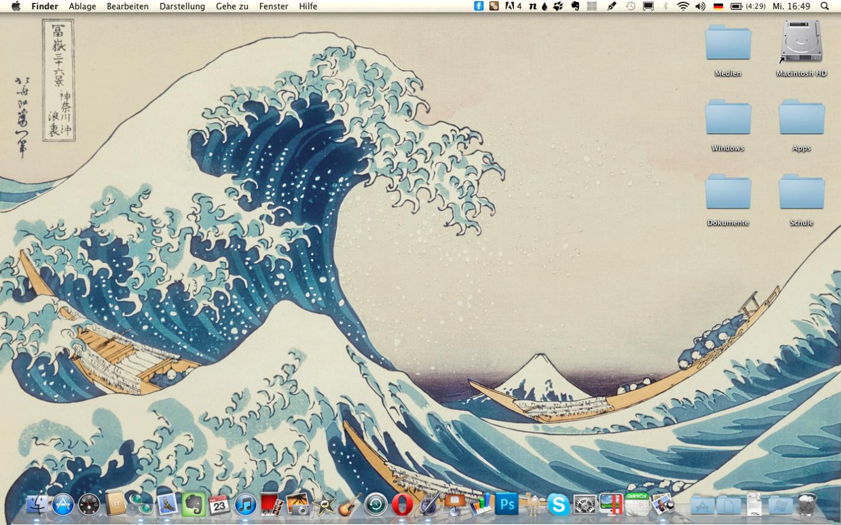Open iMovie star icon in dock
841x525 pixels.
(x=324, y=505)
